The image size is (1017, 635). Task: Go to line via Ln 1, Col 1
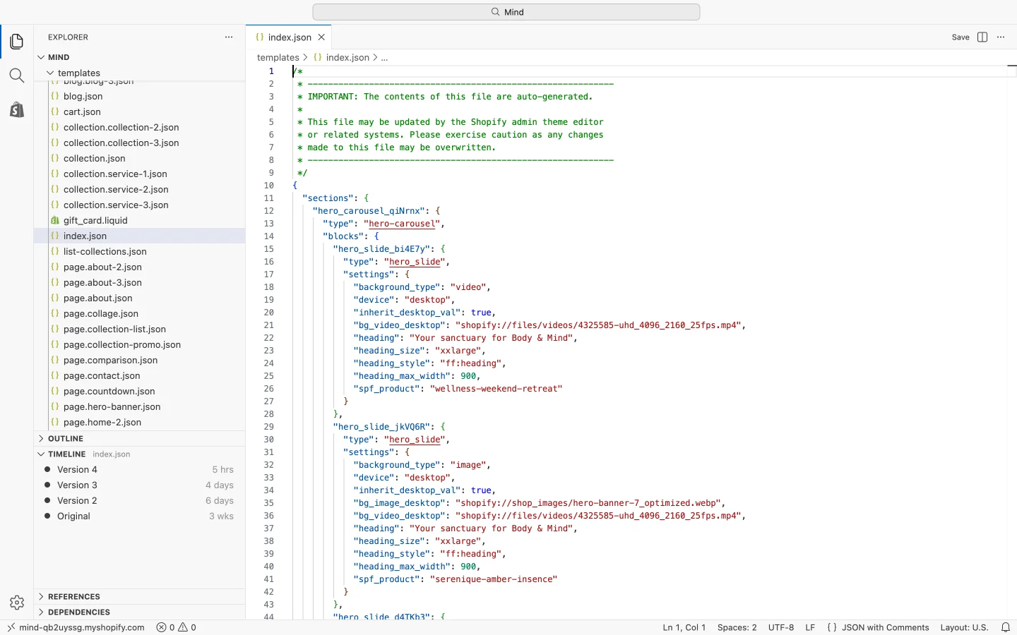coord(684,627)
